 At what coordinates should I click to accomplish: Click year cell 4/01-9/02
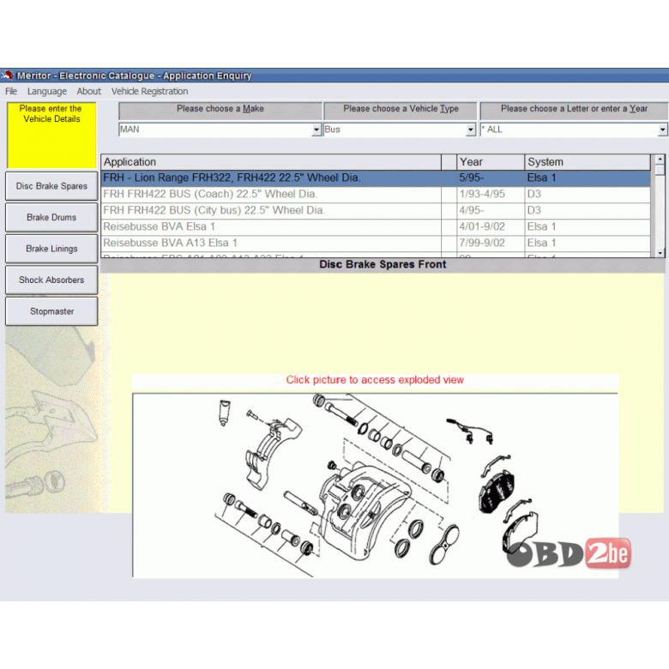coord(491,226)
